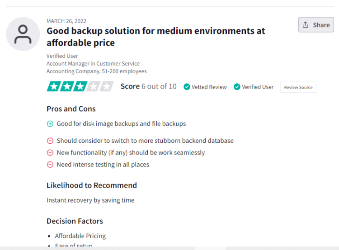The width and height of the screenshot is (339, 250).
Task: Click the minus icon beside New functionality con
Action: 50,153
